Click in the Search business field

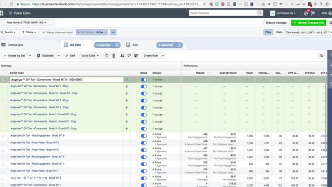pyautogui.click(x=223, y=13)
